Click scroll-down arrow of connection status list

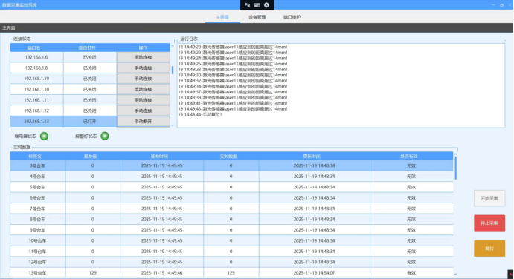pos(173,125)
